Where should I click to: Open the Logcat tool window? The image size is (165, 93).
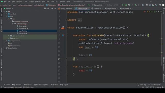[x=64, y=85]
